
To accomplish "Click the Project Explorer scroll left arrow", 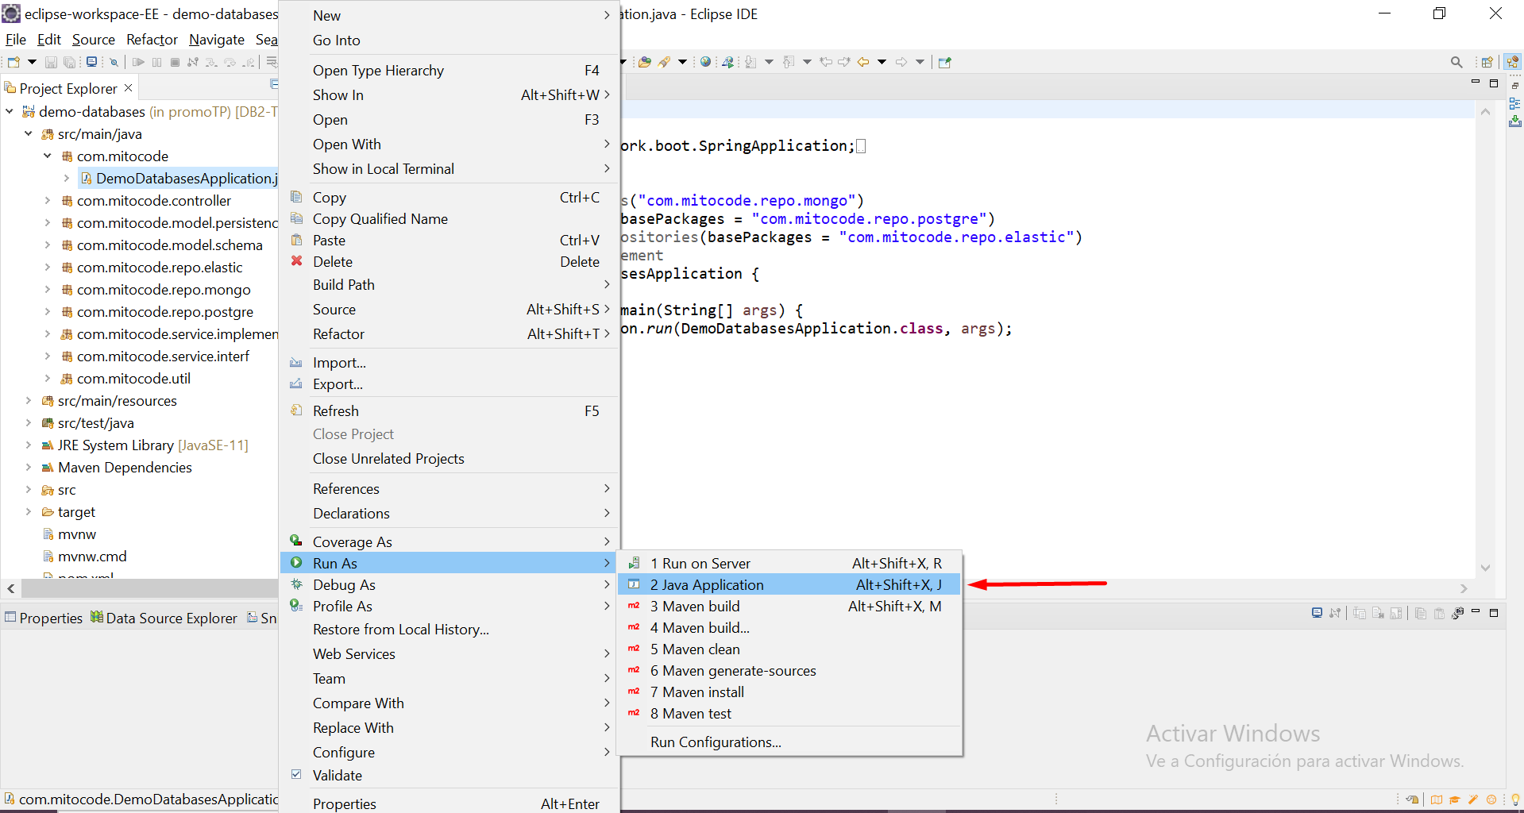I will pos(10,588).
